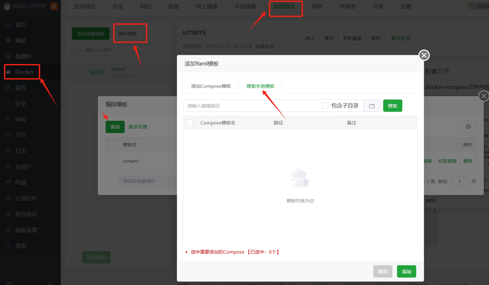
Task: Click the 重启 button for umami
Action: (x=329, y=39)
